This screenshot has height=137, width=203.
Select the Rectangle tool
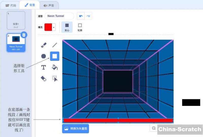coord(55,56)
